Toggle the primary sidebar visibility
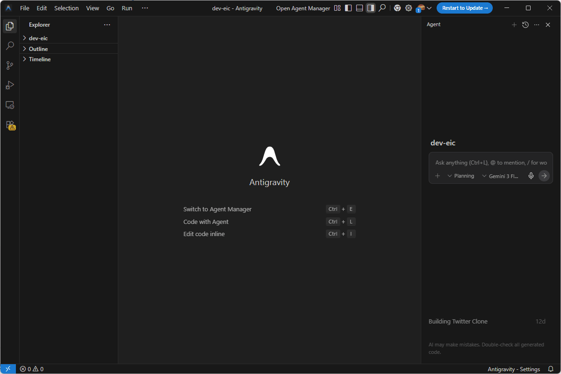The width and height of the screenshot is (561, 374). pos(348,8)
